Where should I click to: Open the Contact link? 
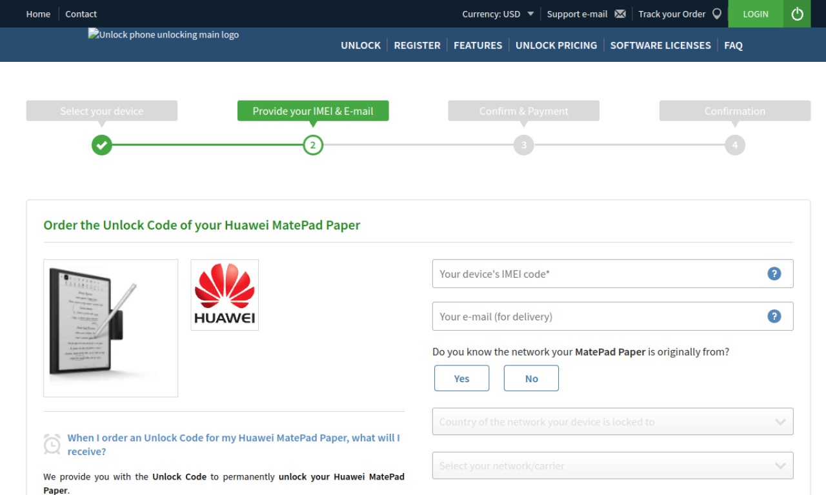pos(81,14)
